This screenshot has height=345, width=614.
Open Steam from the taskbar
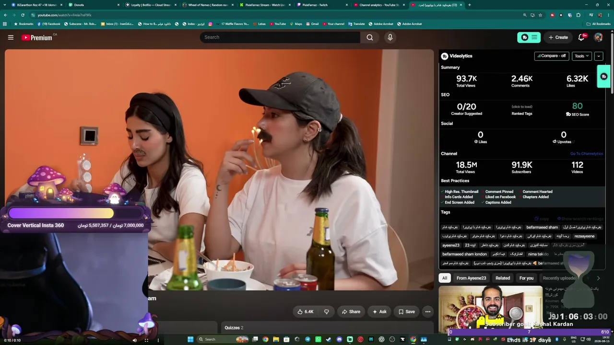coord(329,339)
